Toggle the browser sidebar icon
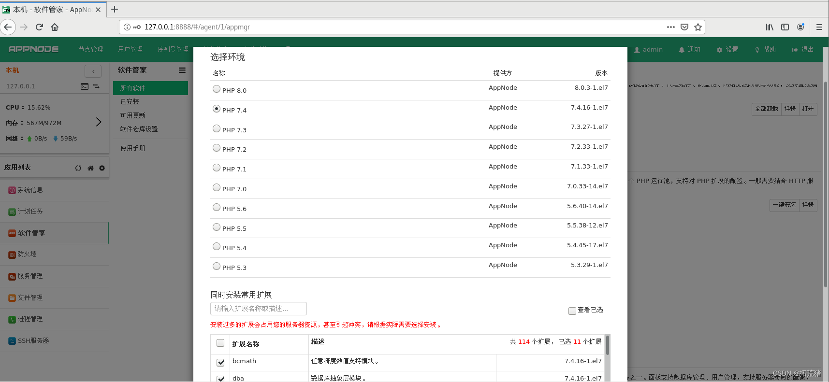The height and width of the screenshot is (382, 829). pos(785,27)
